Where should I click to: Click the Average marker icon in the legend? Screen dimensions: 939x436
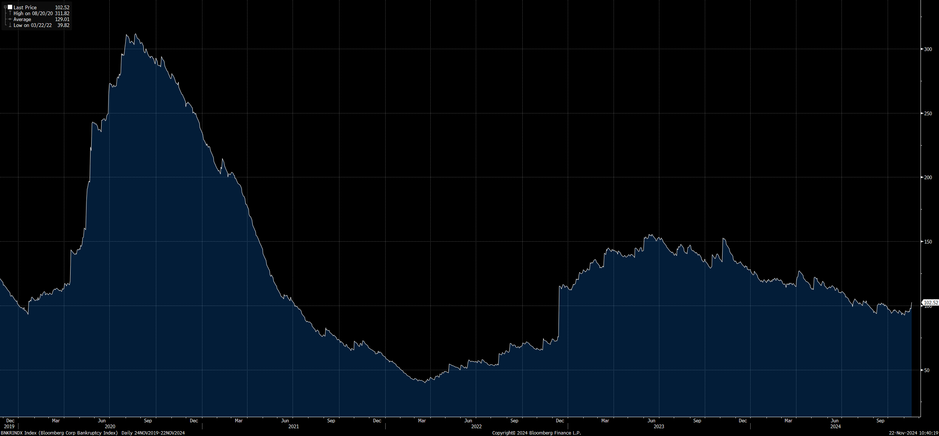[10, 19]
